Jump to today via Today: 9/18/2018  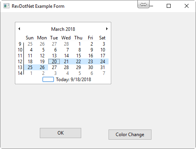point(73,80)
